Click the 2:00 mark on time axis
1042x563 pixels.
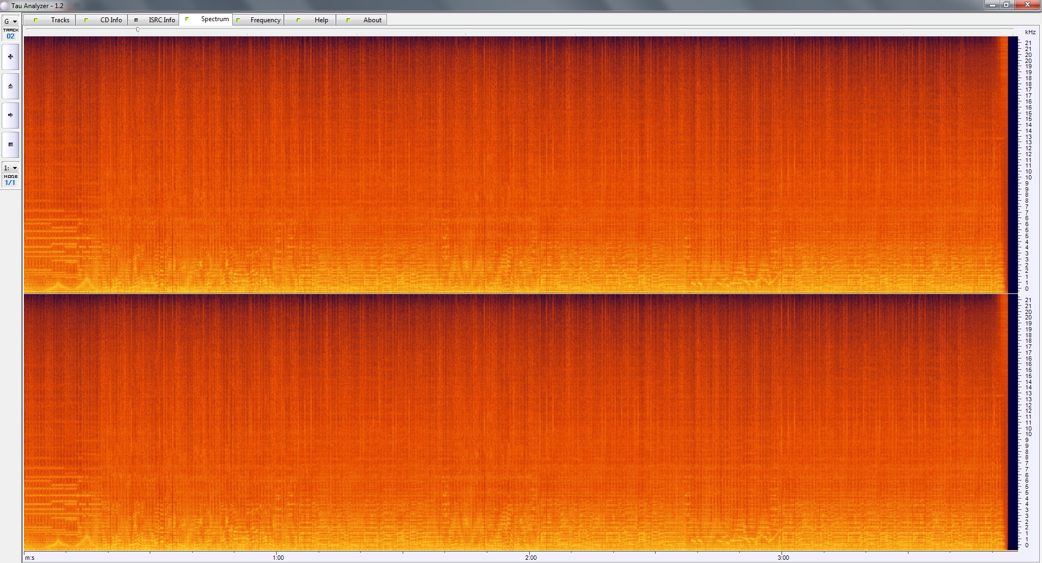coord(531,557)
